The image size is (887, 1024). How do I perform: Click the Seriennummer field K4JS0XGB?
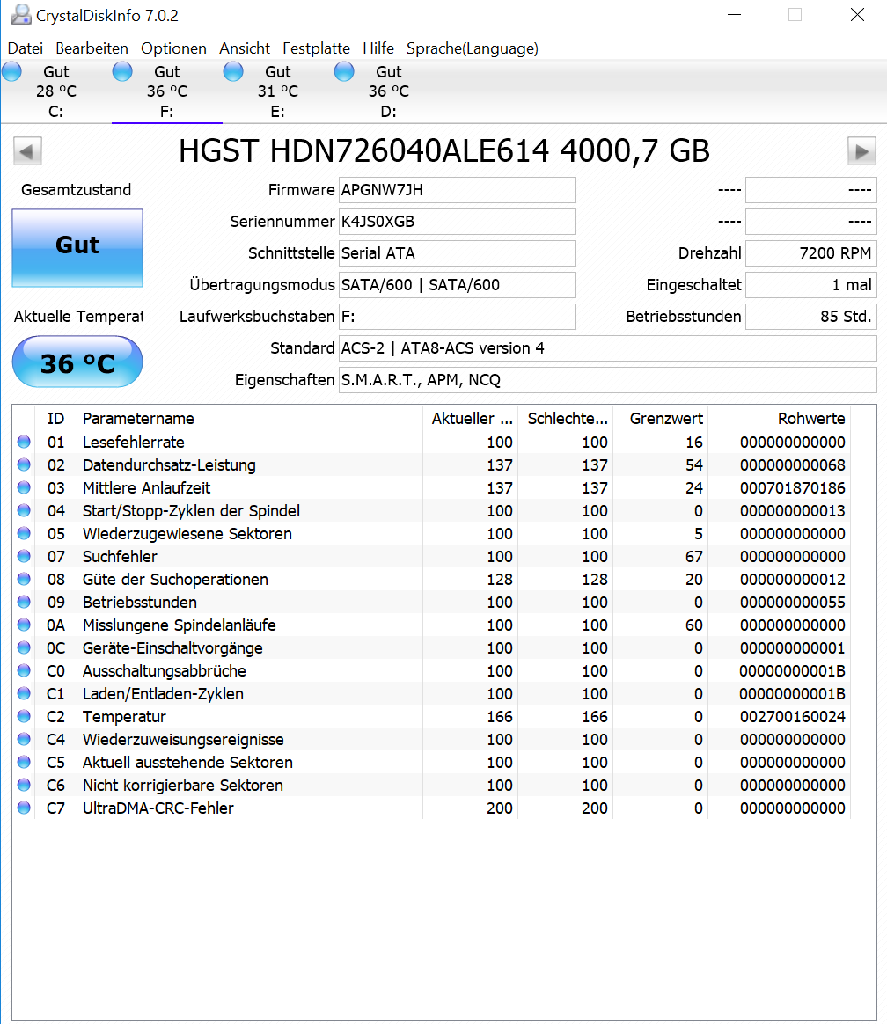point(458,222)
